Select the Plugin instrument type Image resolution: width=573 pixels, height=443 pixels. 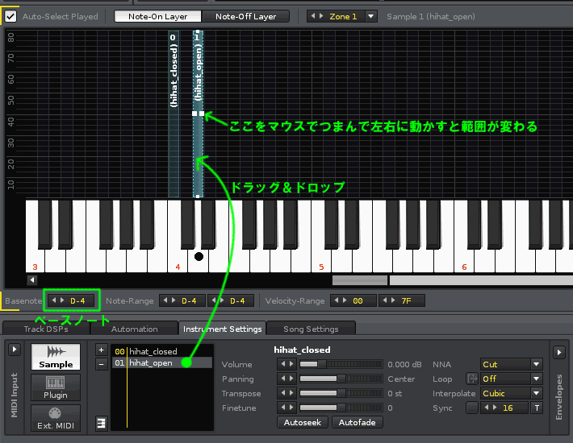56,387
